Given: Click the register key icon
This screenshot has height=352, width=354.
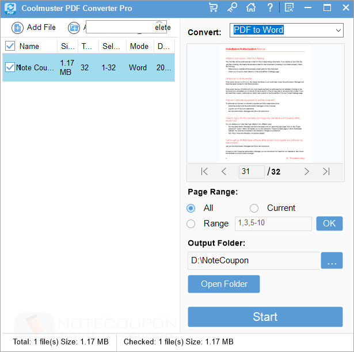Looking at the screenshot, I should [x=232, y=7].
